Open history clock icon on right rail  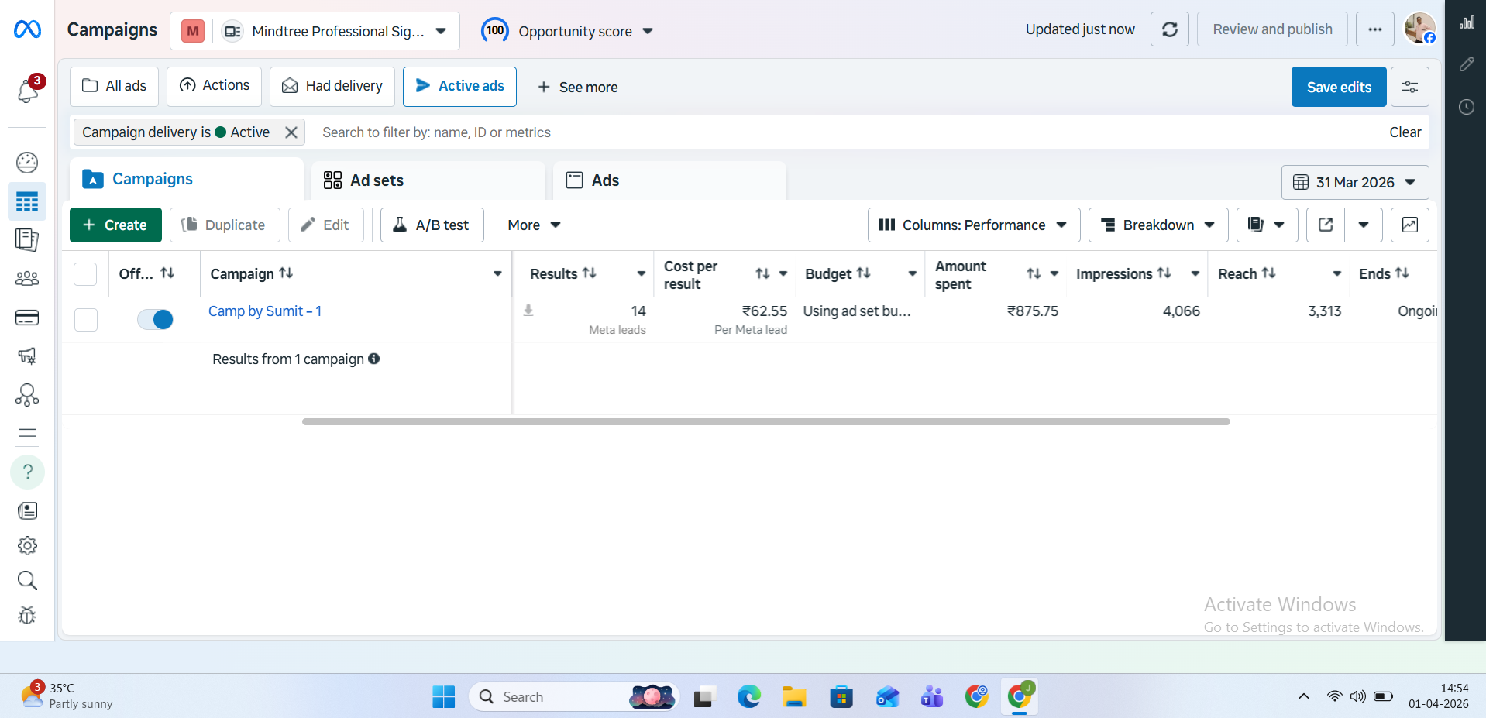(x=1467, y=107)
